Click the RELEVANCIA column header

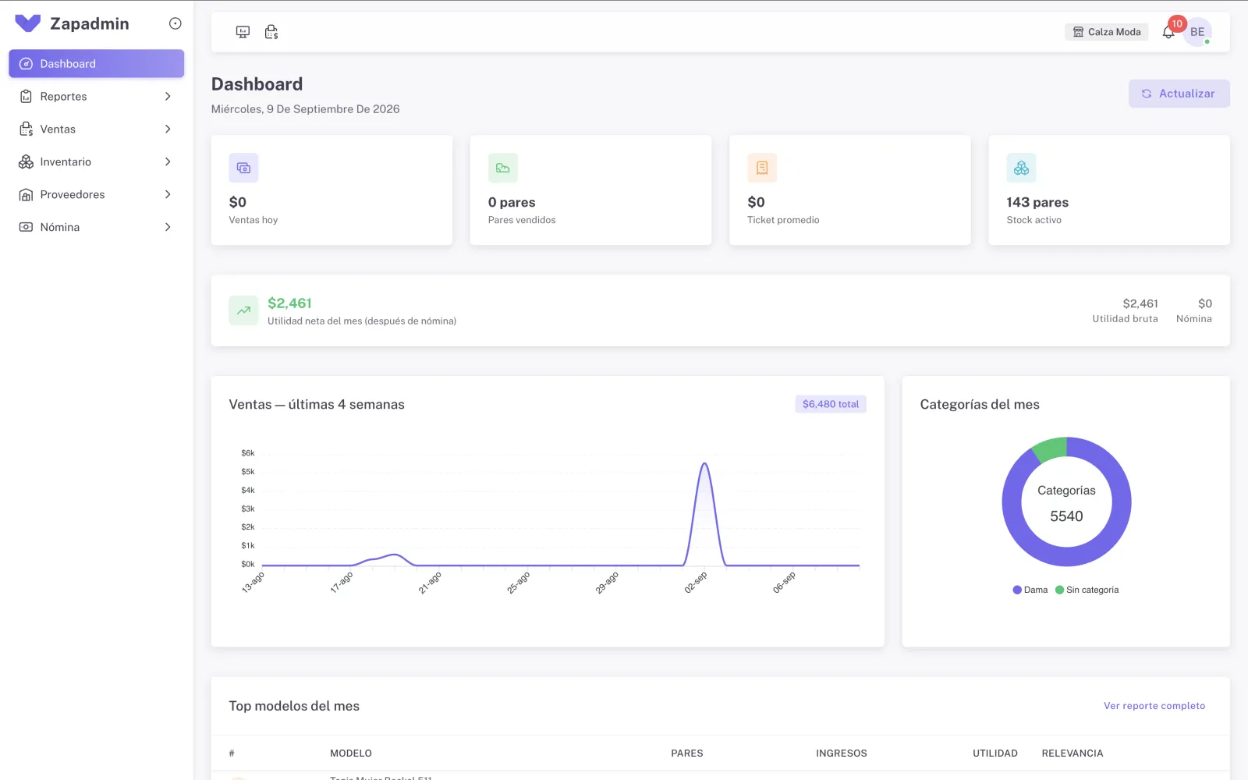pos(1072,753)
